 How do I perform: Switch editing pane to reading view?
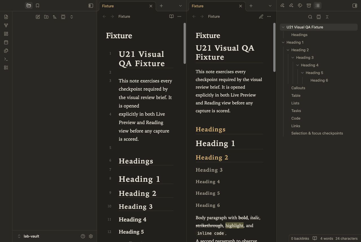click(x=171, y=17)
